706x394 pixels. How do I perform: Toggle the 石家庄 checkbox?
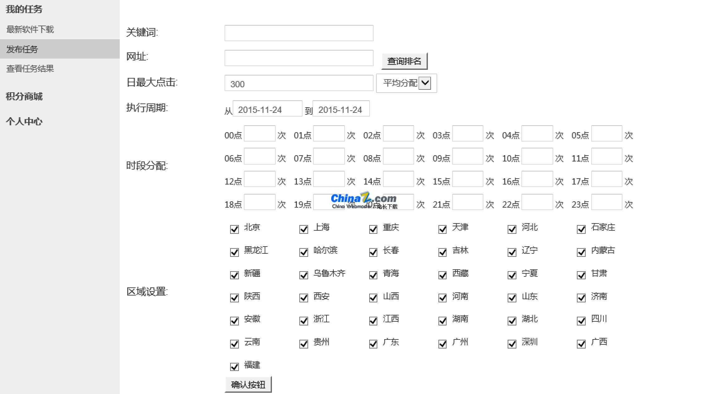pyautogui.click(x=581, y=229)
